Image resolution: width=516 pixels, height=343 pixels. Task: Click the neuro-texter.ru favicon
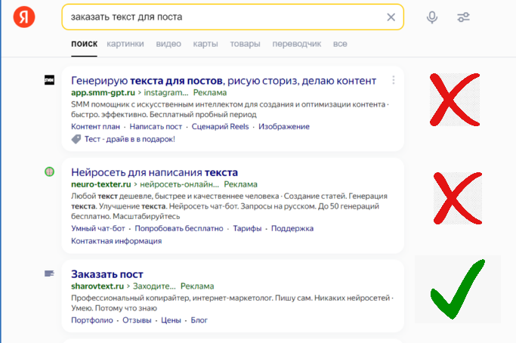pyautogui.click(x=49, y=171)
